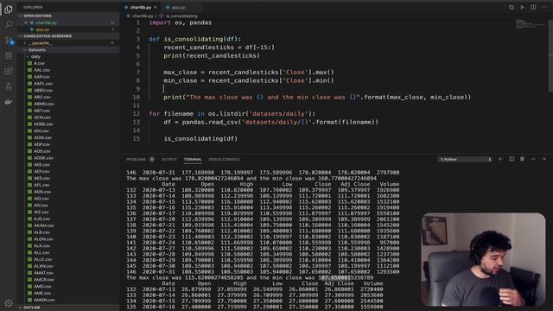Click line number 12 in gutter

tap(137, 113)
